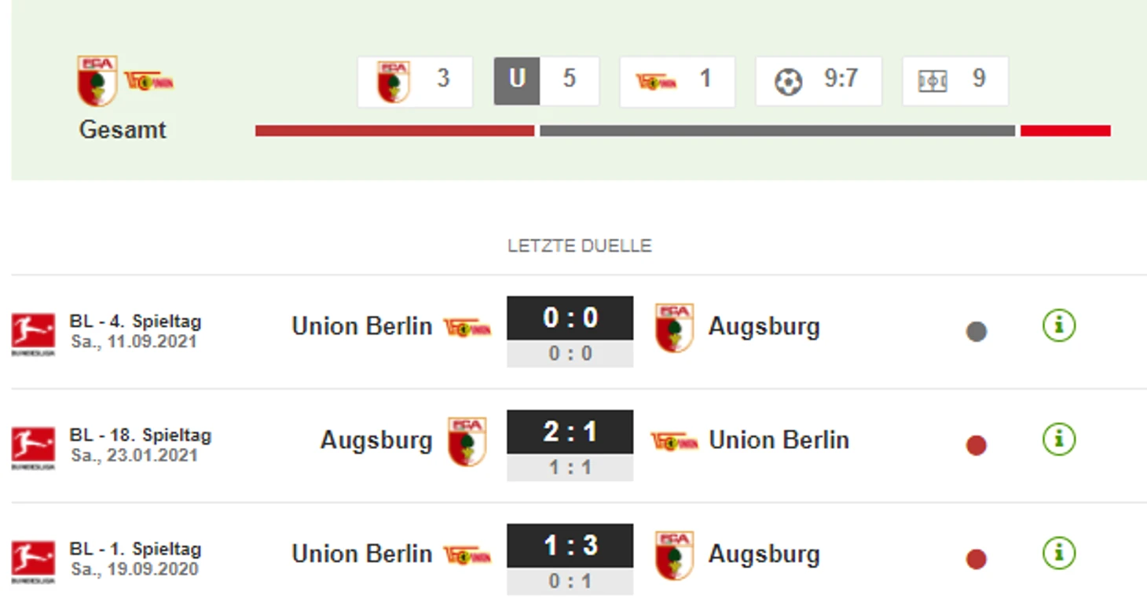
Task: Click Augsburg crest above Gesamt label
Action: click(x=97, y=80)
